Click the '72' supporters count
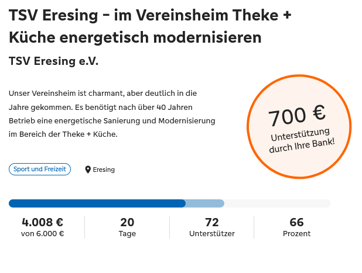Screen dimensions: 362x273 point(212,222)
